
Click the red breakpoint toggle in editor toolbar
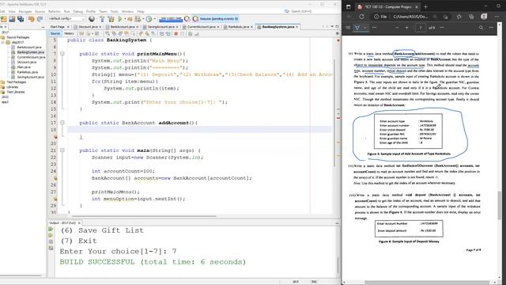coord(176,33)
